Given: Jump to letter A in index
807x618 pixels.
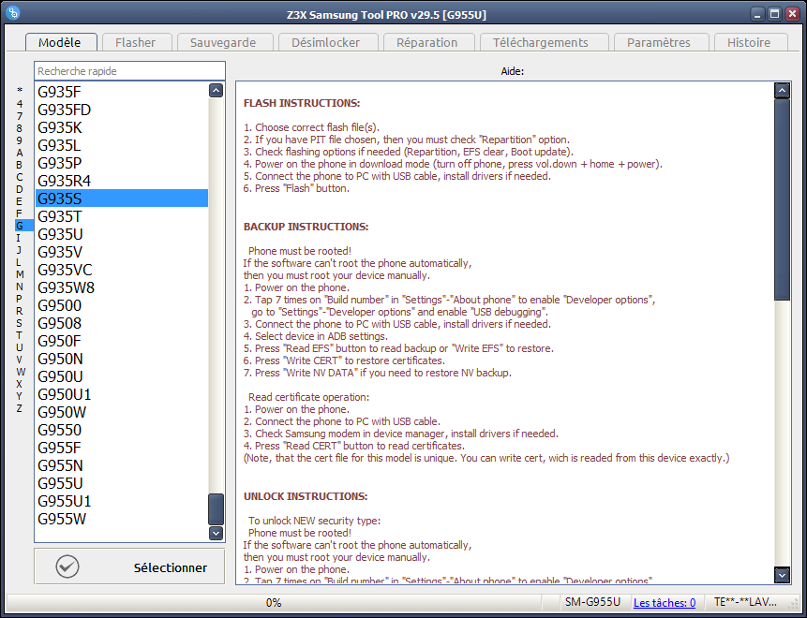Looking at the screenshot, I should click(x=20, y=153).
